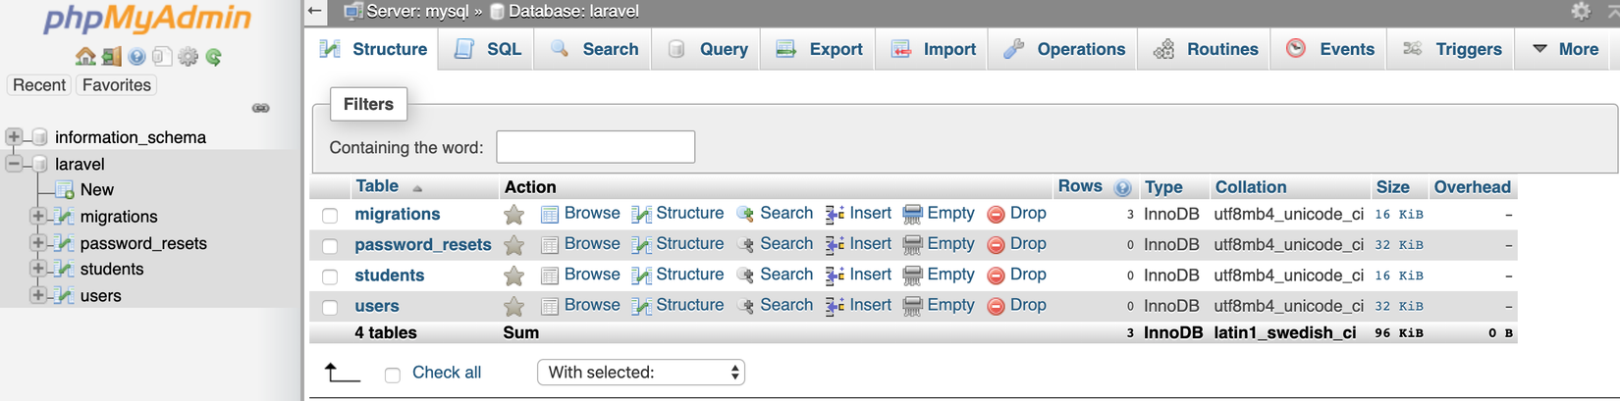
Task: Click the Rows column help icon
Action: click(1123, 187)
